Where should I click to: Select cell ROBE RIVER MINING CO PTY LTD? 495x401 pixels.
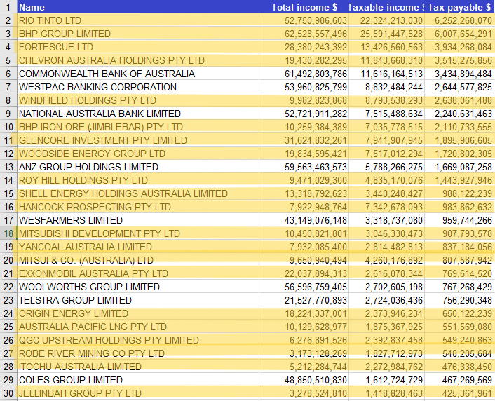coord(138,353)
